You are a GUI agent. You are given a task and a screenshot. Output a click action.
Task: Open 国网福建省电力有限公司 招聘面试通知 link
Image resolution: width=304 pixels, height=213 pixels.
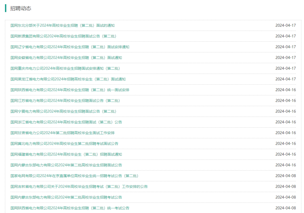(x=66, y=154)
